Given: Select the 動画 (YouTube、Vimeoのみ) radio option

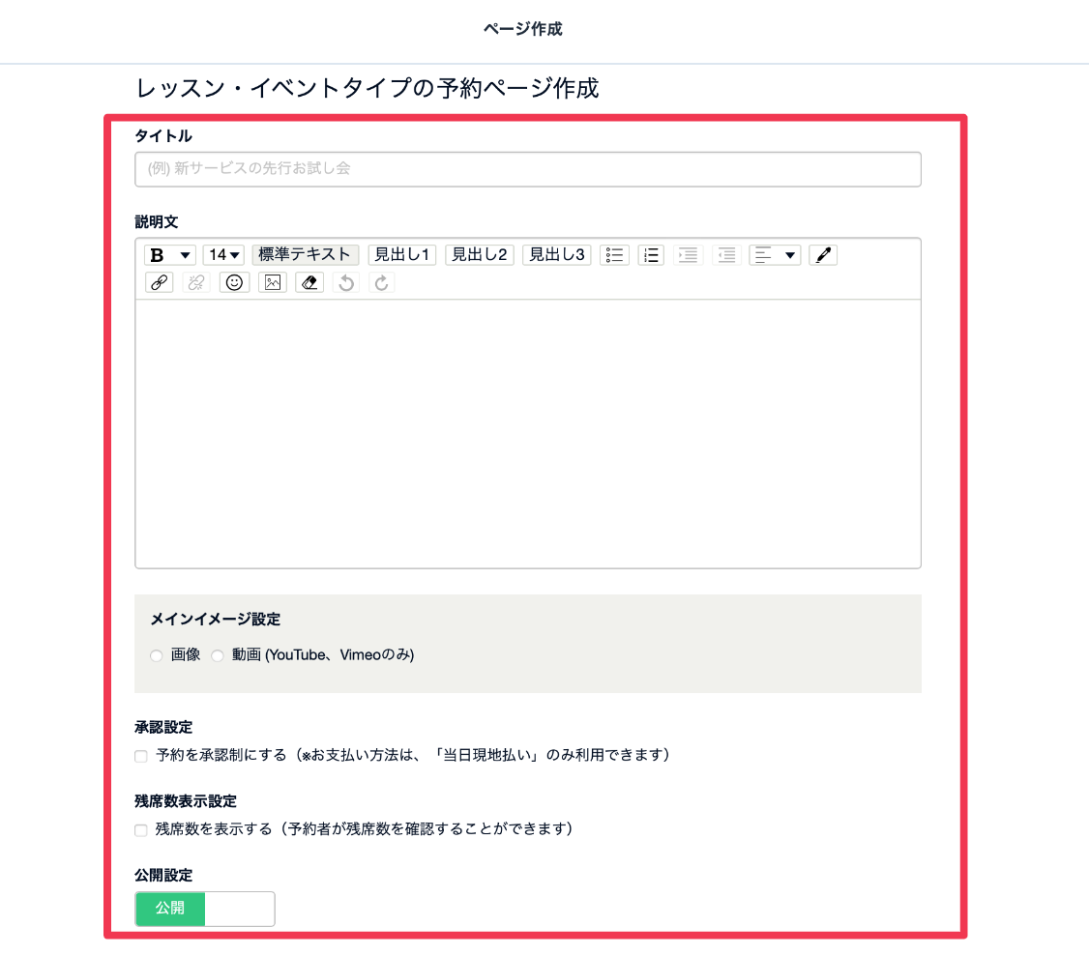Looking at the screenshot, I should point(218,656).
